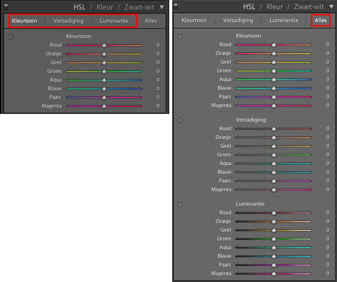Click left panel Magenta value field
Image resolution: width=337 pixels, height=282 pixels.
pyautogui.click(x=158, y=106)
